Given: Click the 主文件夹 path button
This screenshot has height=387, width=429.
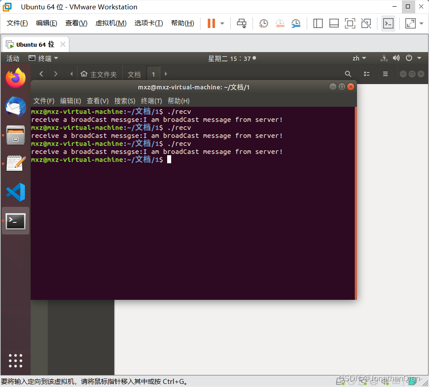Looking at the screenshot, I should (x=99, y=74).
